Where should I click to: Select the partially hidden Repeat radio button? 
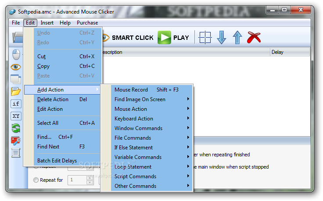36,167
